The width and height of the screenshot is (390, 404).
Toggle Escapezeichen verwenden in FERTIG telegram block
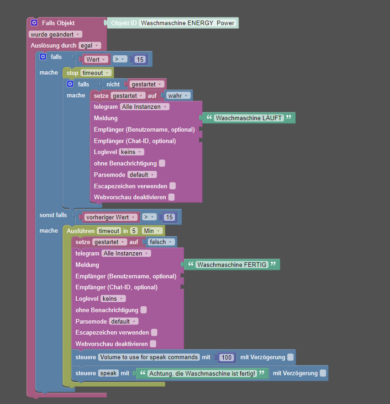pos(154,332)
